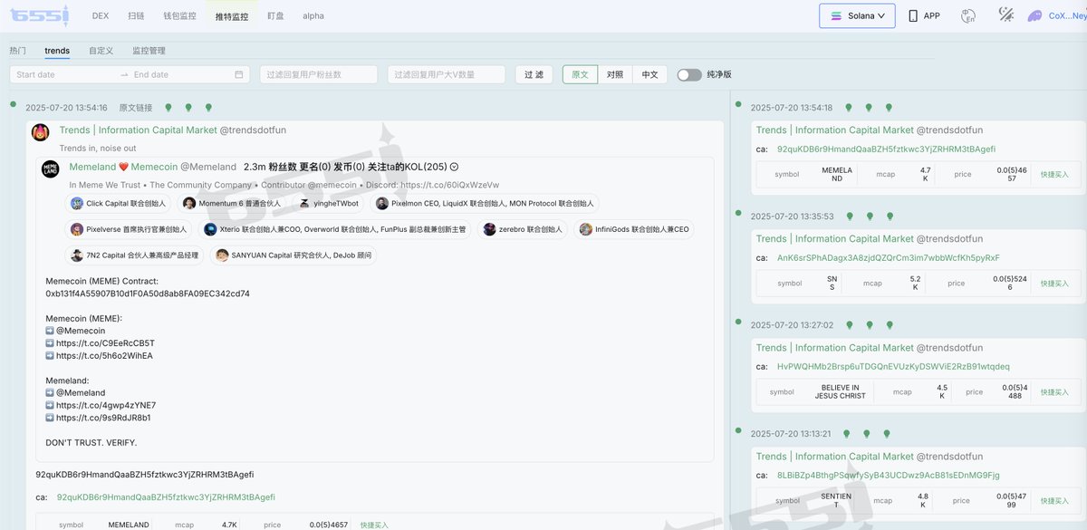Image resolution: width=1087 pixels, height=530 pixels.
Task: Click first green pin icon beside 13:35:53 timestamp
Action: coord(848,217)
